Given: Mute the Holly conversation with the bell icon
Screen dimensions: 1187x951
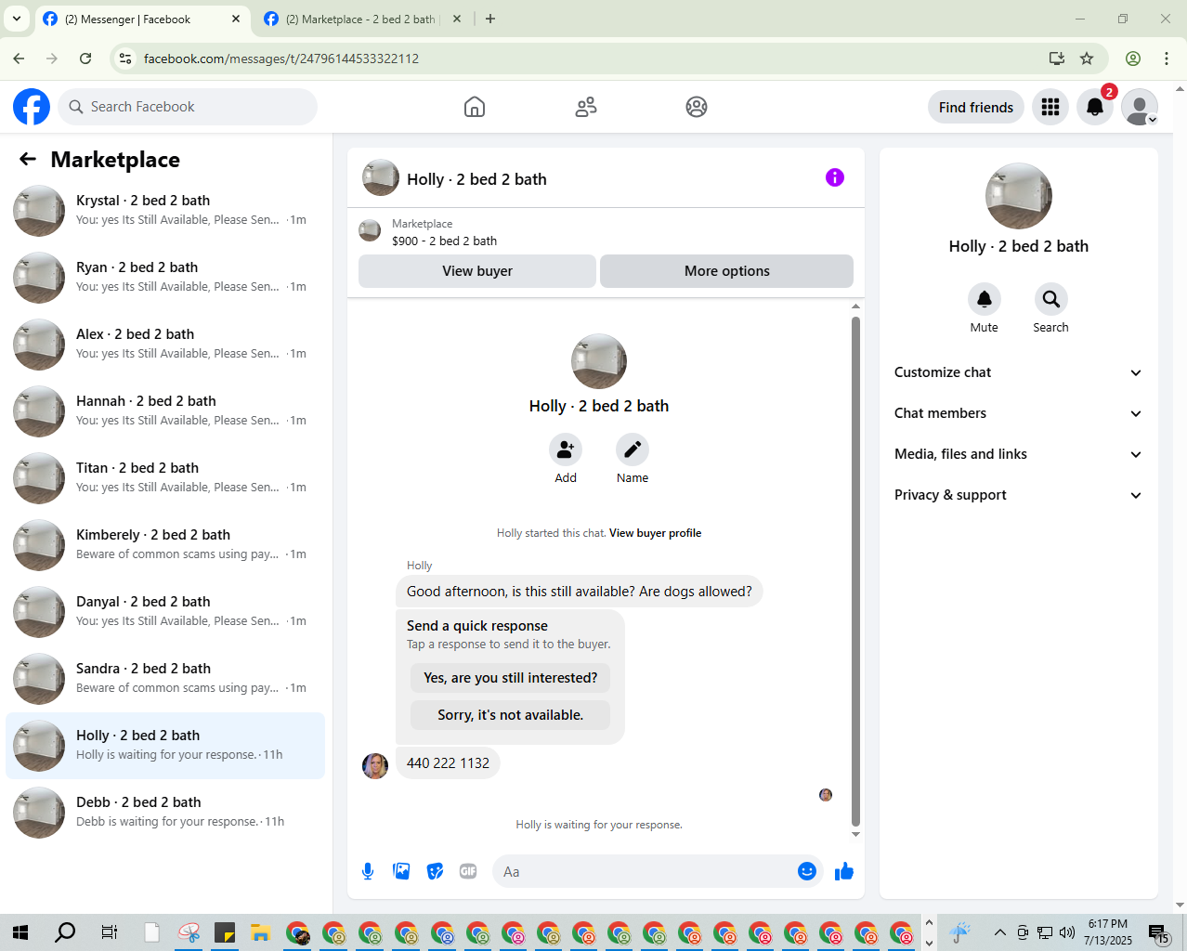Looking at the screenshot, I should click(x=985, y=299).
